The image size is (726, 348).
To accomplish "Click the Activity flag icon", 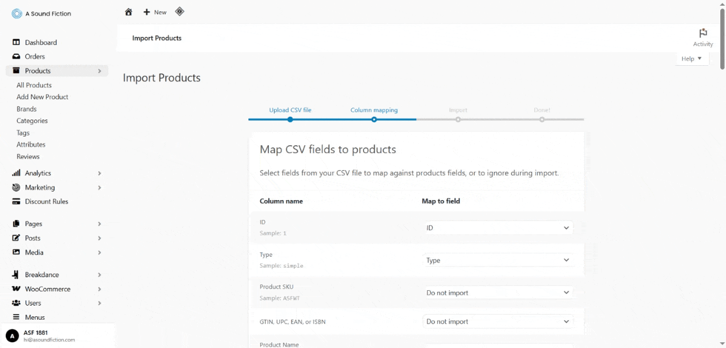I will coord(703,33).
